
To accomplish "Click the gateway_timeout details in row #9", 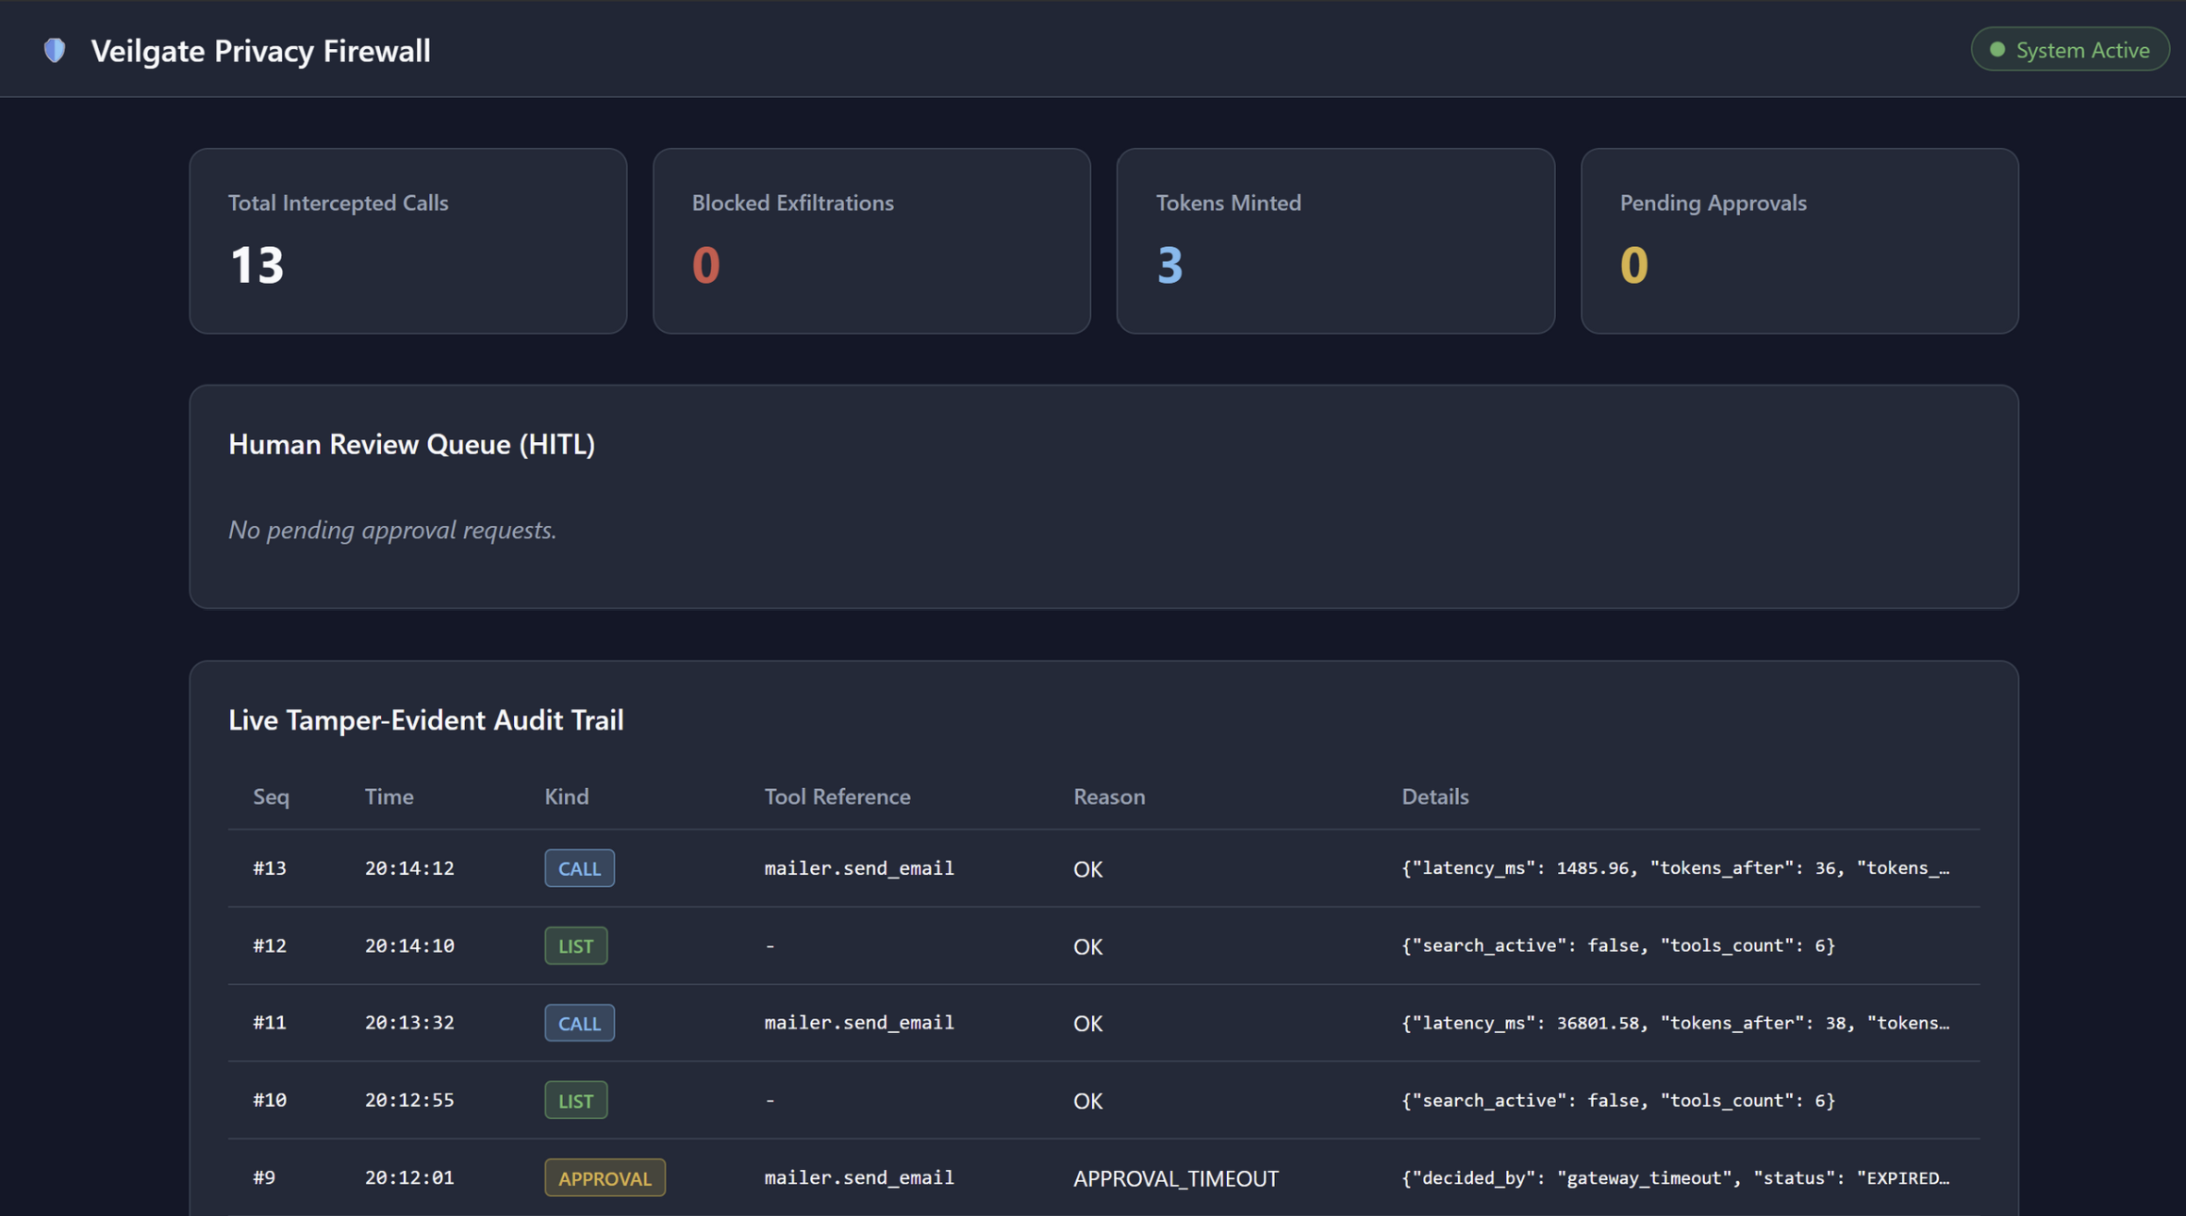I will click(x=1676, y=1178).
